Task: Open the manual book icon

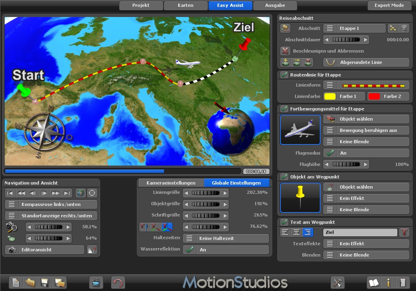Action: [374, 283]
